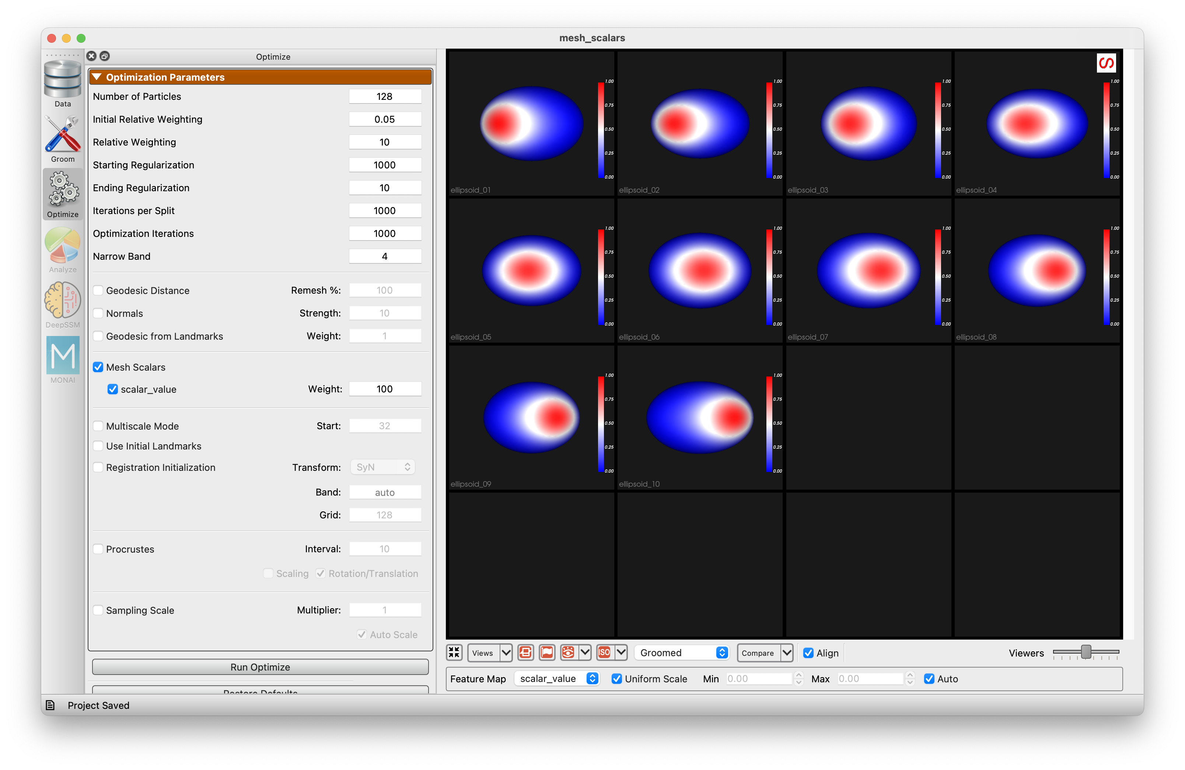Uncheck the Mesh Scalars checkbox
1185x770 pixels.
pos(99,367)
